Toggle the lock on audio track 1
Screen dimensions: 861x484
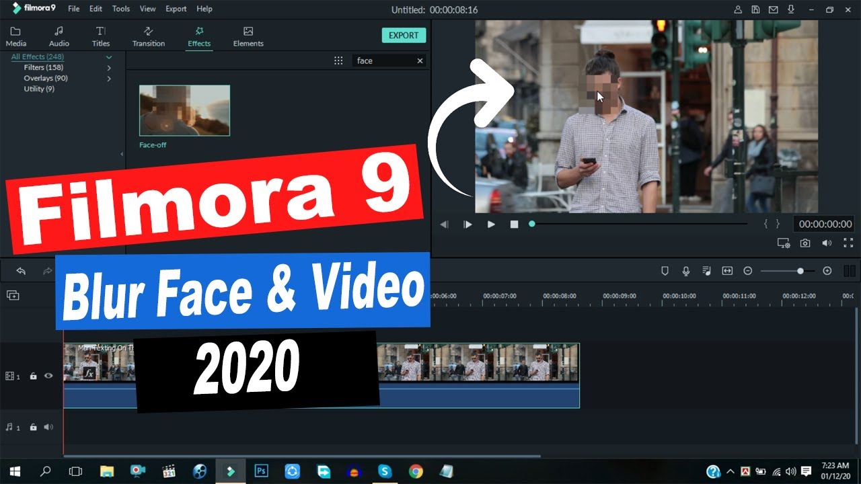click(x=33, y=427)
